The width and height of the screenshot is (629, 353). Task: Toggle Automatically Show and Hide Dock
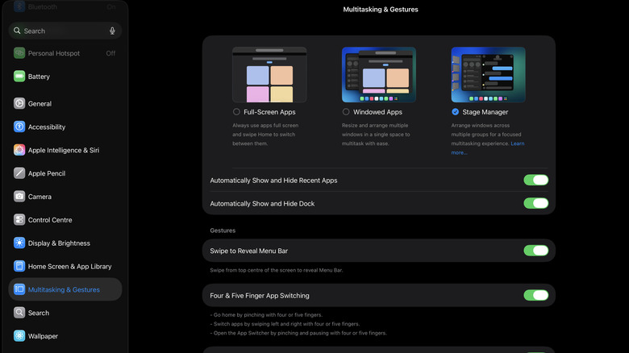[536, 203]
